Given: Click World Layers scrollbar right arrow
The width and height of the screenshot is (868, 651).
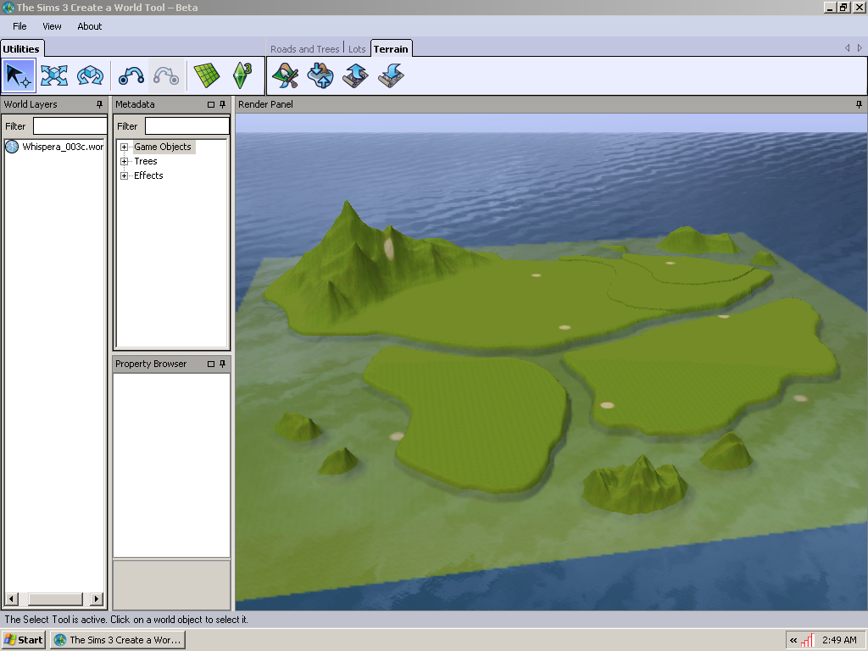Looking at the screenshot, I should click(x=97, y=598).
